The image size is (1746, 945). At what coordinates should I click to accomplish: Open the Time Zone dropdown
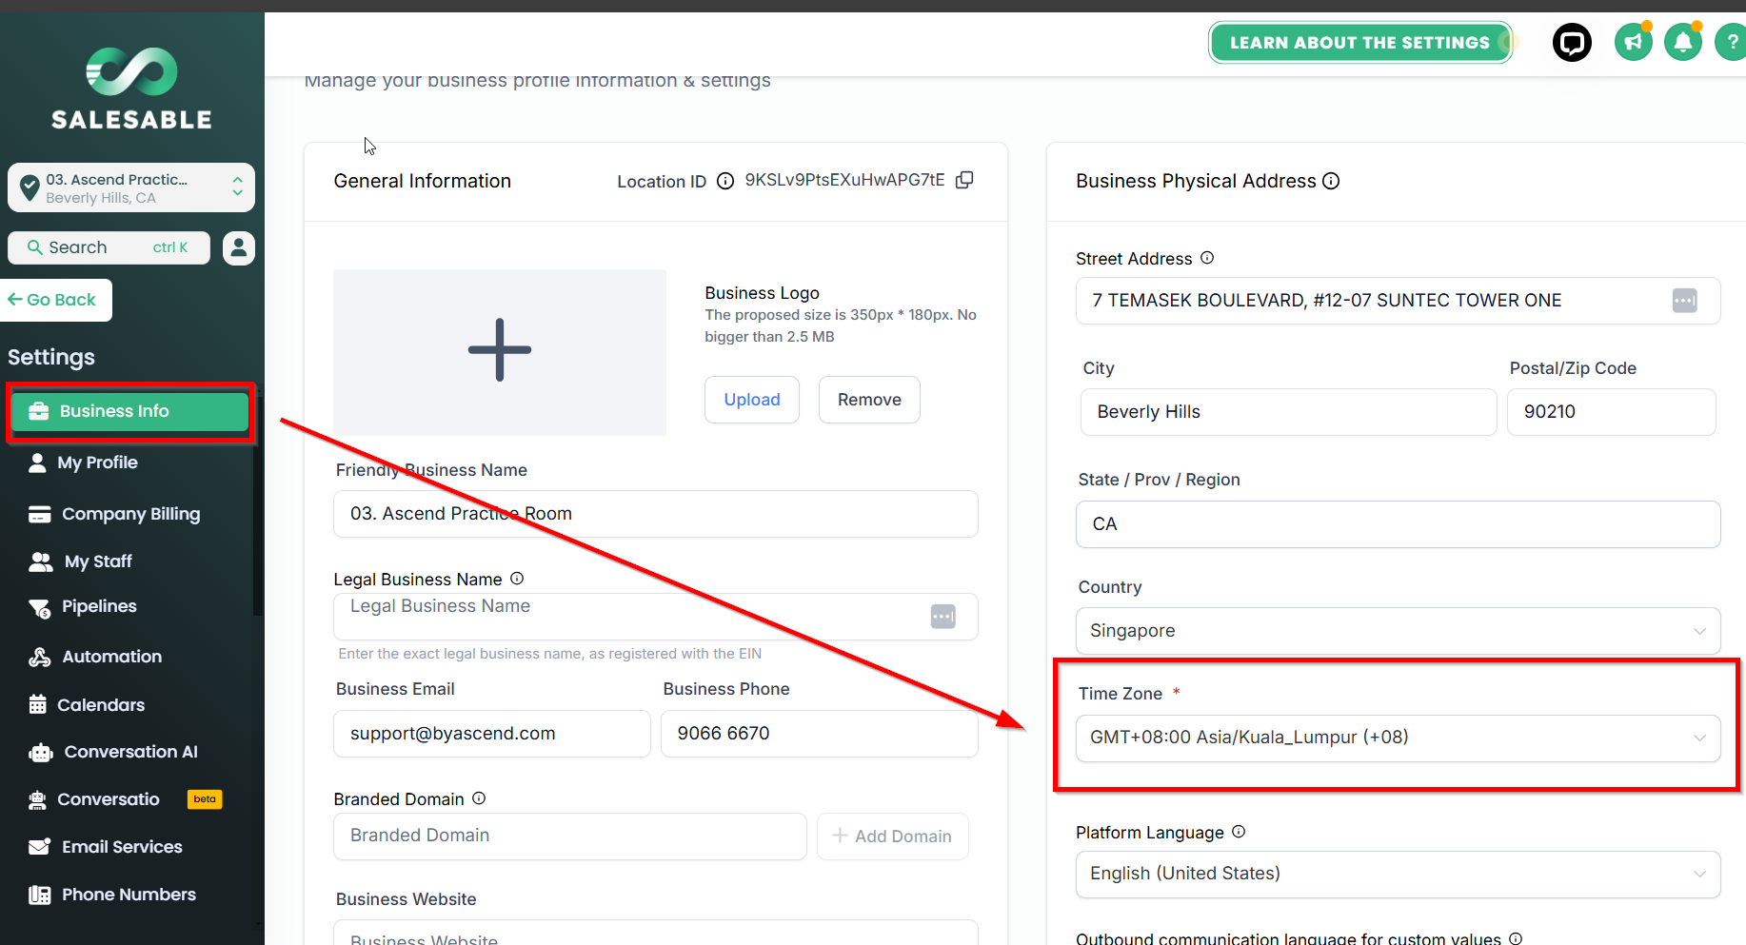click(1399, 738)
